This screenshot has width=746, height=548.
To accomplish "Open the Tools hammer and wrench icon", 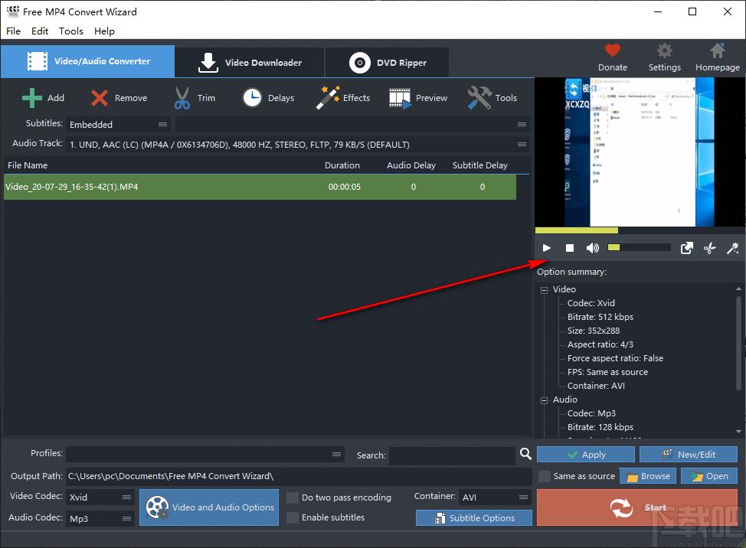I will tap(479, 97).
